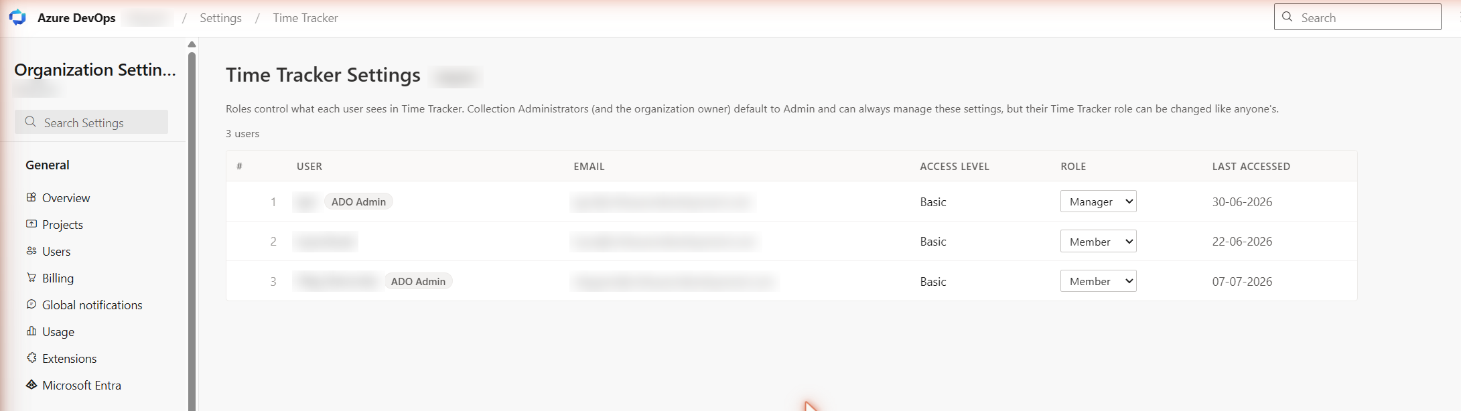
Task: Click the Microsoft Entra icon
Action: 31,385
